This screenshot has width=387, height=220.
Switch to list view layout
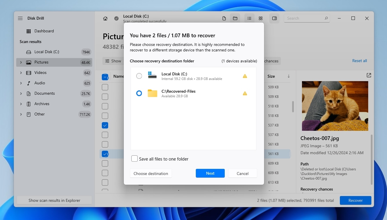249,18
